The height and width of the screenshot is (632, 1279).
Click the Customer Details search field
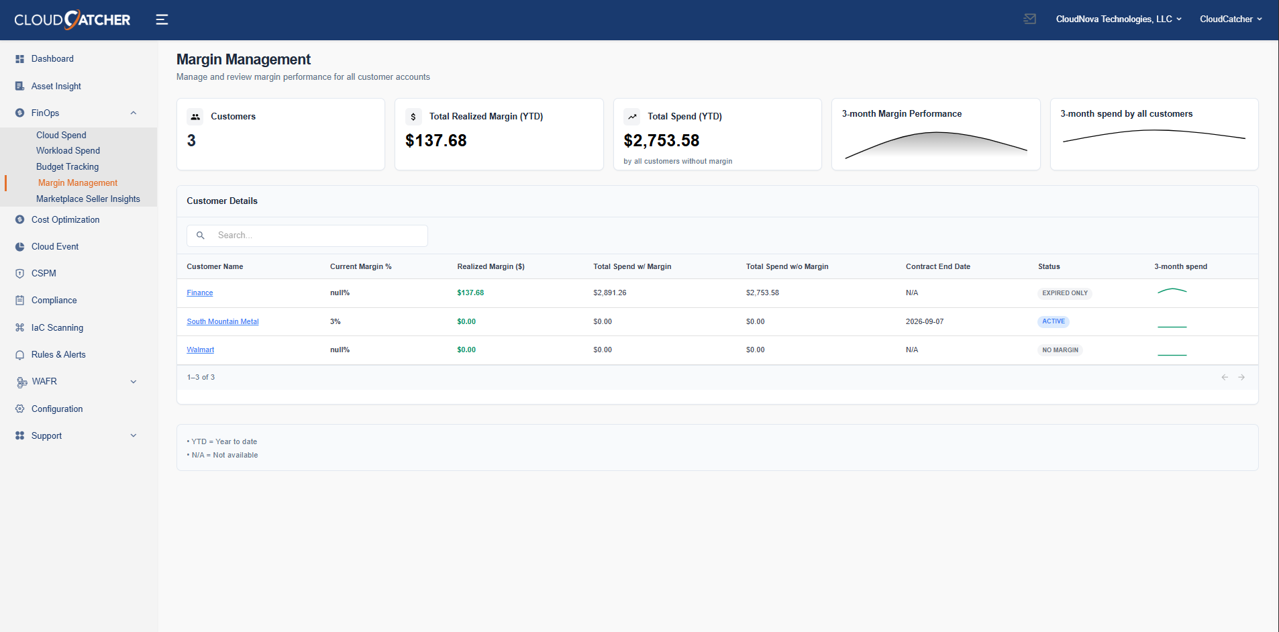point(307,235)
